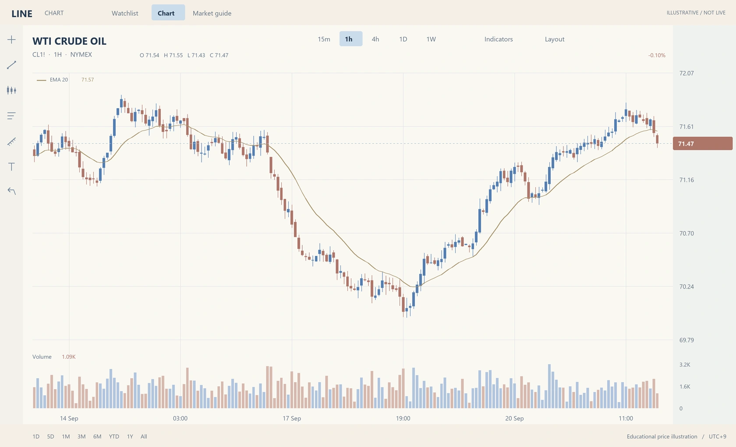Select the ruler measure tool

tap(11, 141)
